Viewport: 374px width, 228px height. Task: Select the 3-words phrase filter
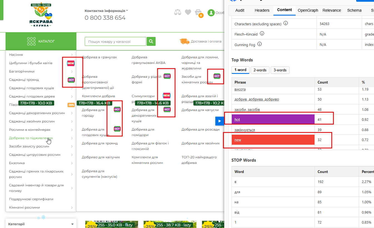click(280, 70)
